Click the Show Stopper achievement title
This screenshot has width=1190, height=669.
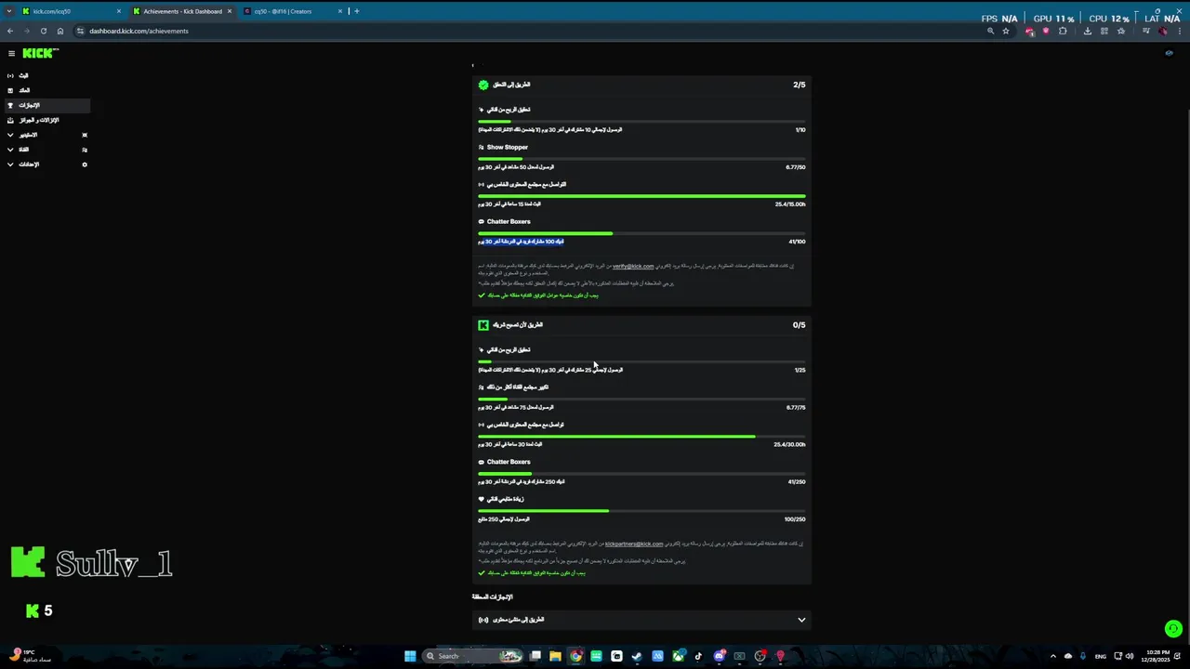point(508,147)
